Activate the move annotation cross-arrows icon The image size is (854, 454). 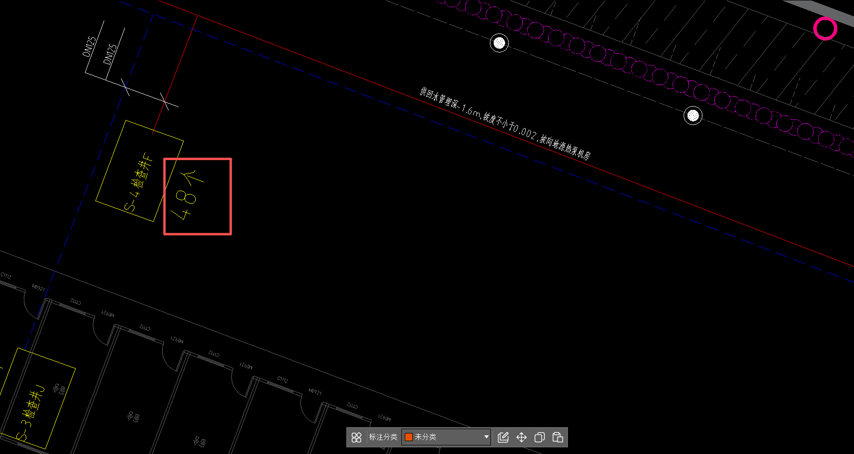(x=521, y=437)
